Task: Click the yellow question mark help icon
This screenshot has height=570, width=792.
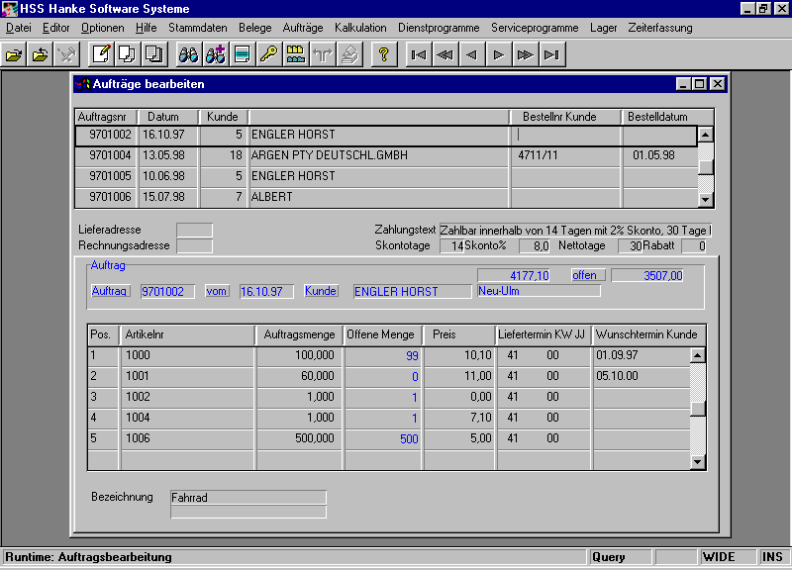Action: pyautogui.click(x=383, y=54)
